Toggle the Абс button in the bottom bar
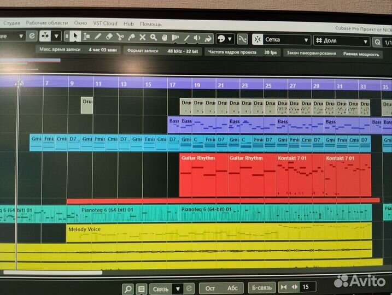Viewport: 392px width, 295px height. click(232, 288)
